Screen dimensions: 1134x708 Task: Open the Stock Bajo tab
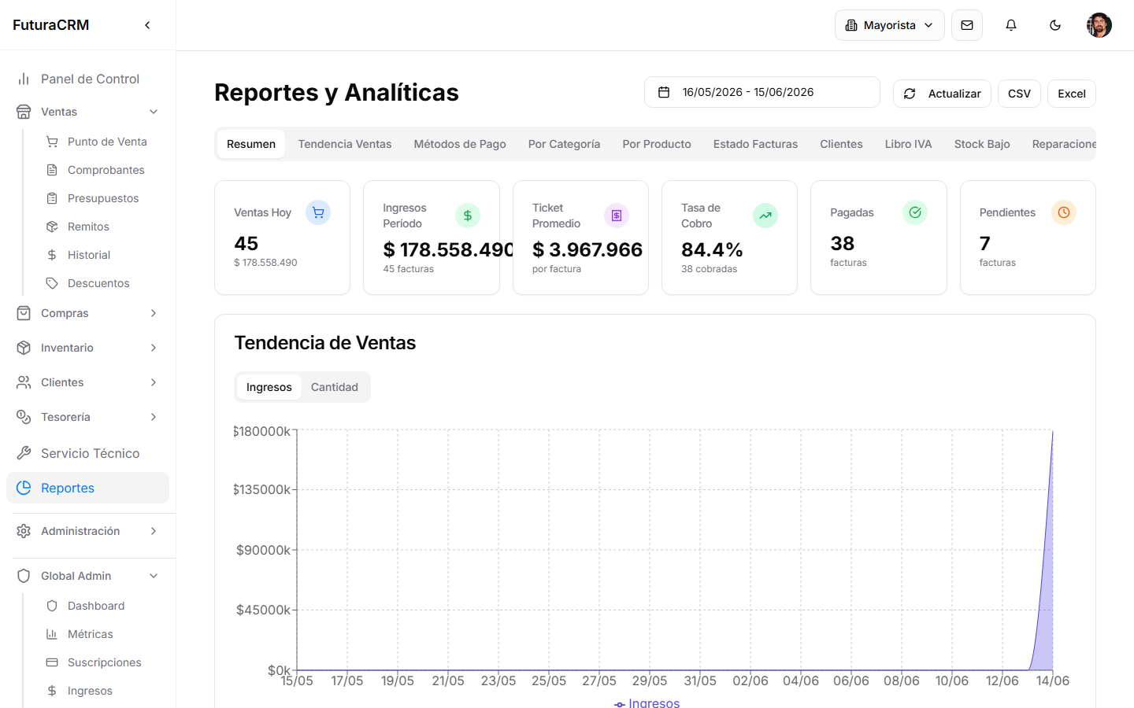click(982, 144)
